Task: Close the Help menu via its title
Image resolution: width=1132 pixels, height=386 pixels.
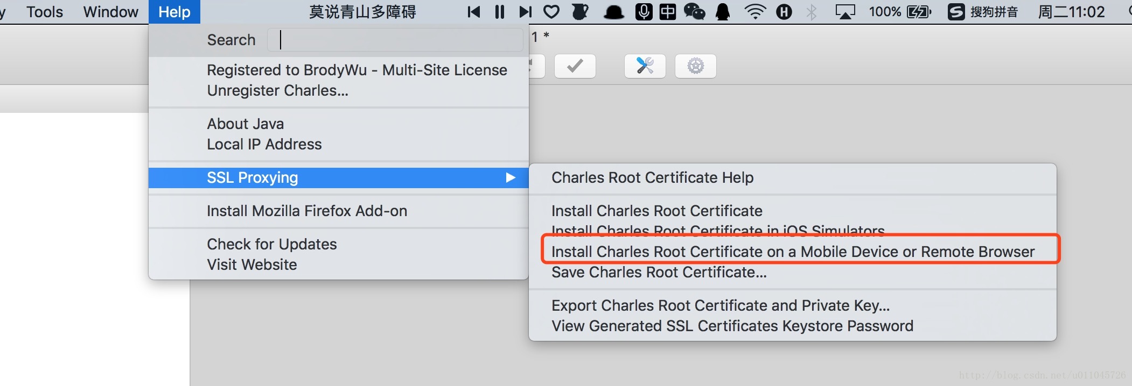Action: click(174, 12)
